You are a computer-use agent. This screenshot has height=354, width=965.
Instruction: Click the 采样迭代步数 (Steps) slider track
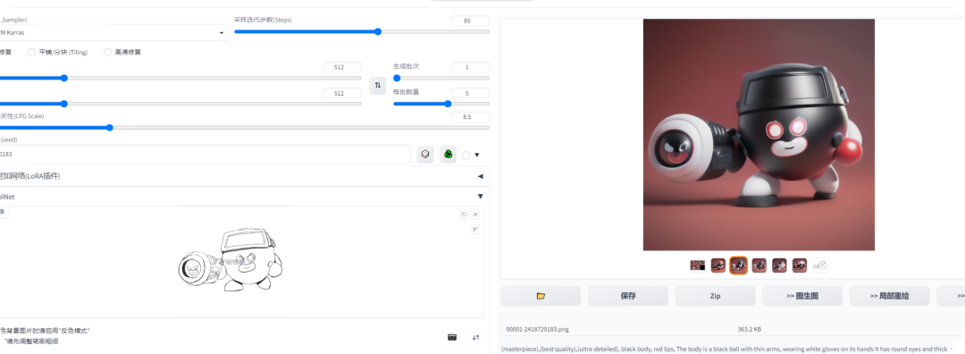pyautogui.click(x=362, y=31)
